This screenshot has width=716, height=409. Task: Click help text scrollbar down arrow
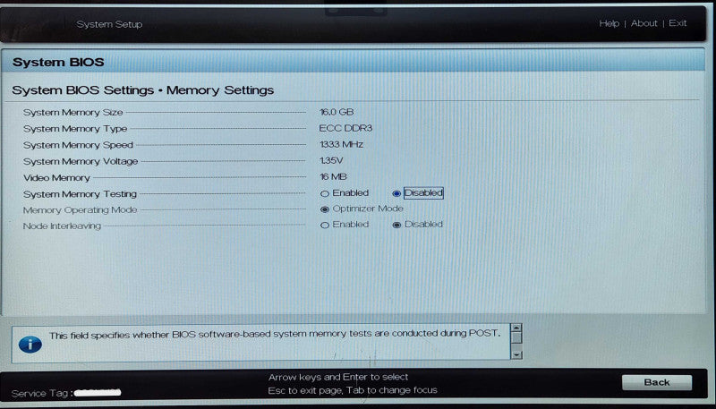[x=516, y=354]
